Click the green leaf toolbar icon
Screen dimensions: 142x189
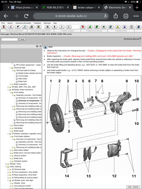97,27
